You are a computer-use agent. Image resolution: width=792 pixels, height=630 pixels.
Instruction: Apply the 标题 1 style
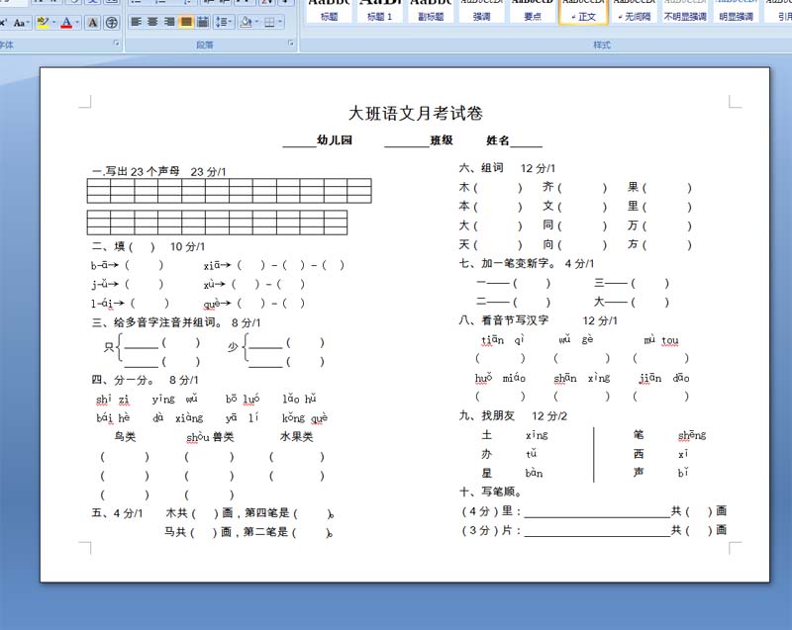point(380,11)
